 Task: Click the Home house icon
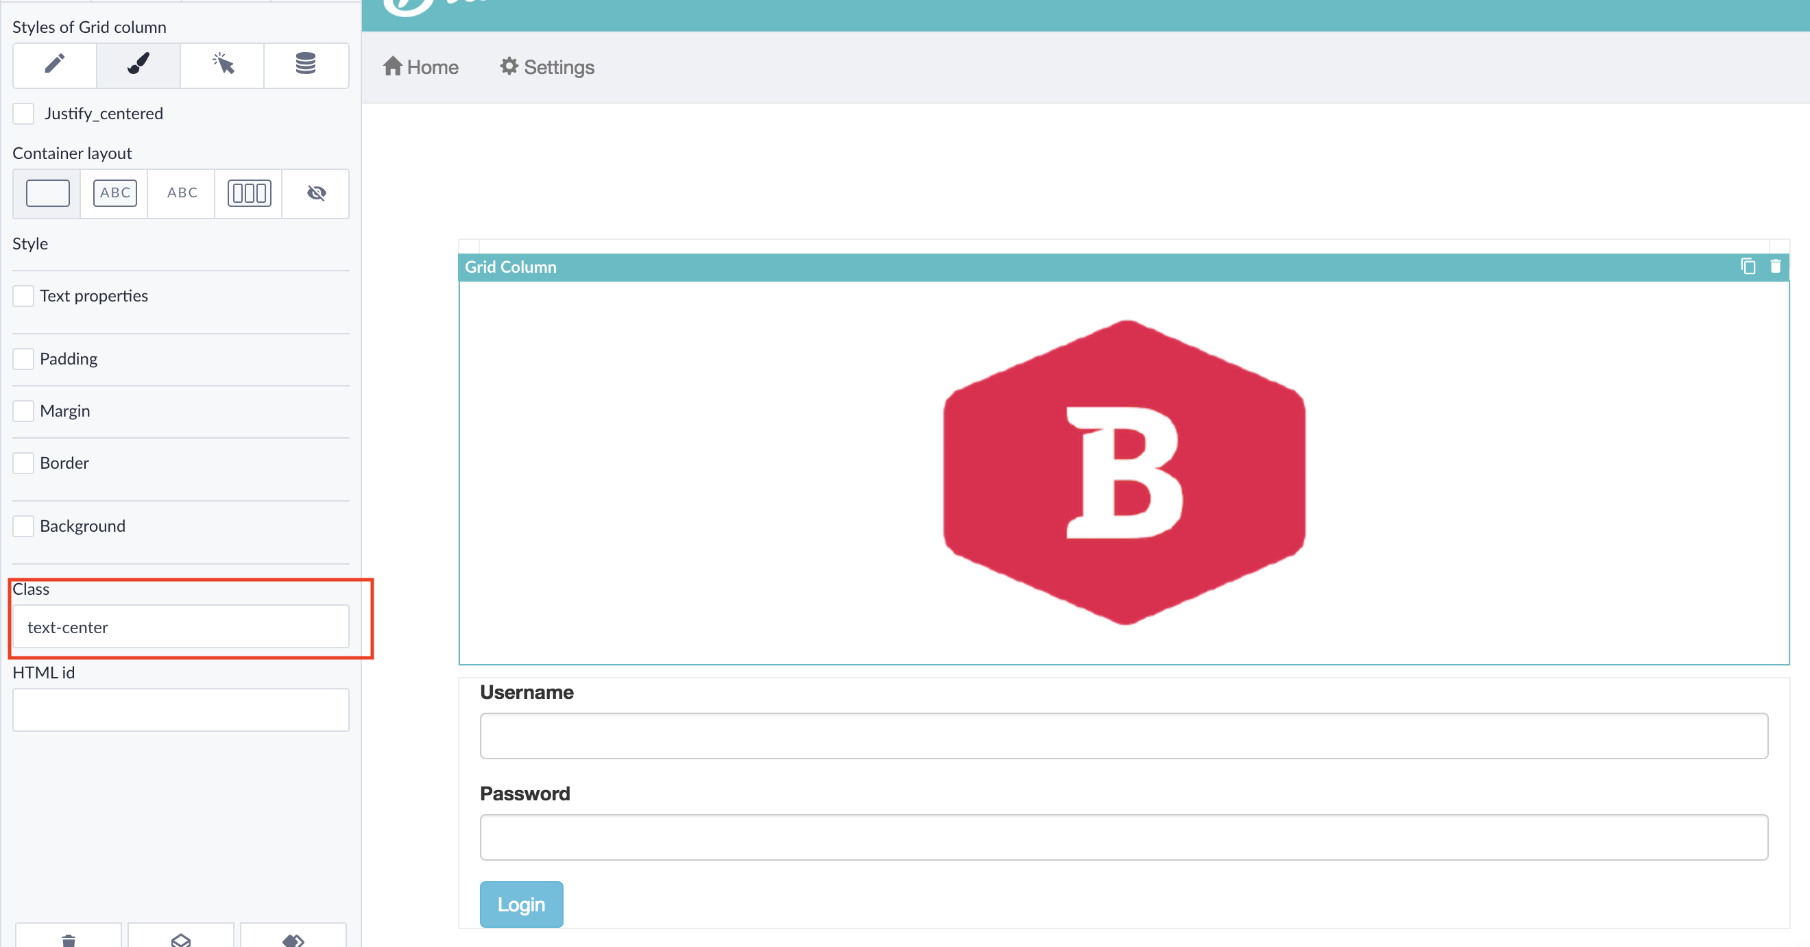pyautogui.click(x=392, y=66)
